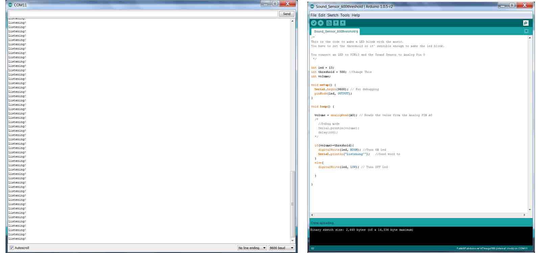Open the Sketch menu
Viewport: 541px width, 253px height.
[333, 15]
